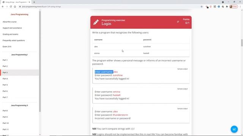Image resolution: width=243 pixels, height=136 pixels.
Task: Open the Chrome three-dot menu
Action: [240, 7]
